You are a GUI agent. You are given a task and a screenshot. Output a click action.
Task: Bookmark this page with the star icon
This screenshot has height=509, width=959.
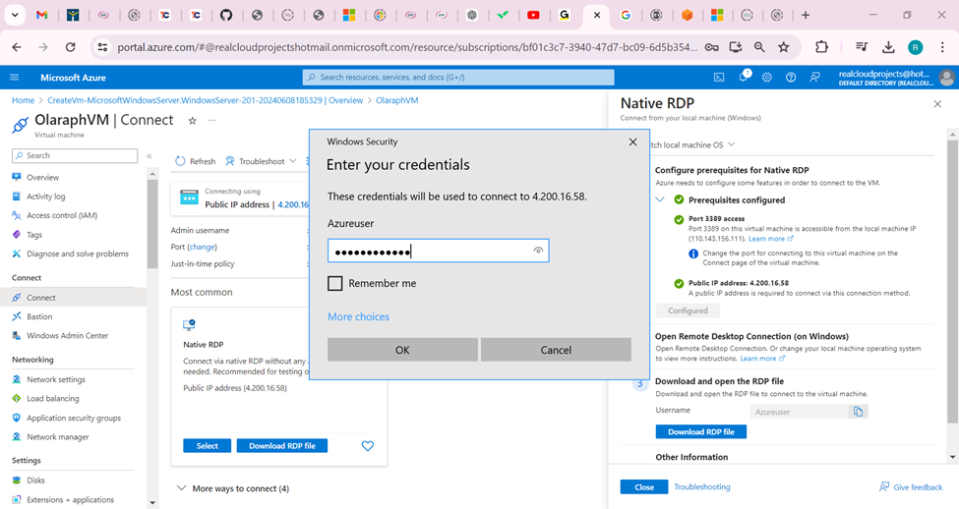784,47
